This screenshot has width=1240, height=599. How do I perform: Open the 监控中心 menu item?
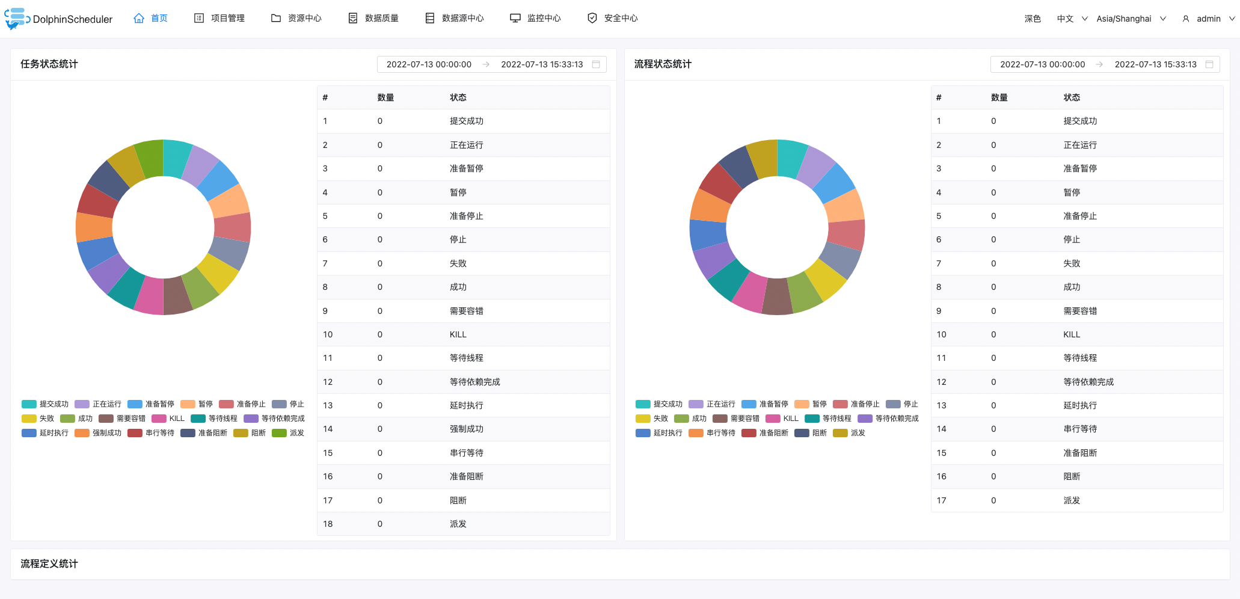click(x=544, y=19)
